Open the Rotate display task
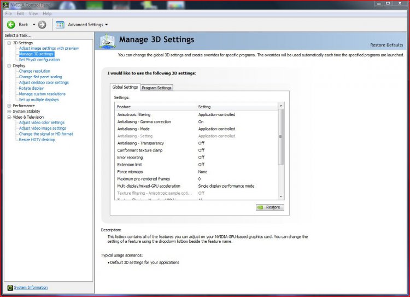The height and width of the screenshot is (297, 410). click(x=31, y=88)
